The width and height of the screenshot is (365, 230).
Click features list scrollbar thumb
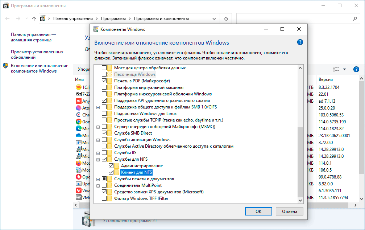tap(300, 162)
